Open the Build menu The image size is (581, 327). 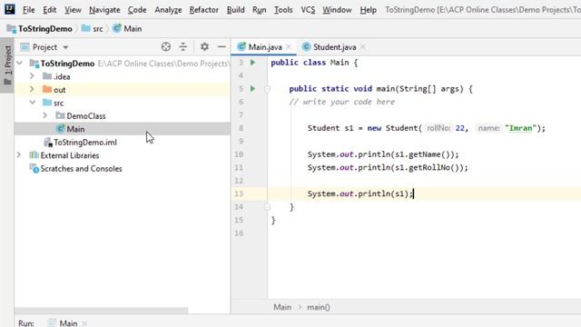[236, 10]
